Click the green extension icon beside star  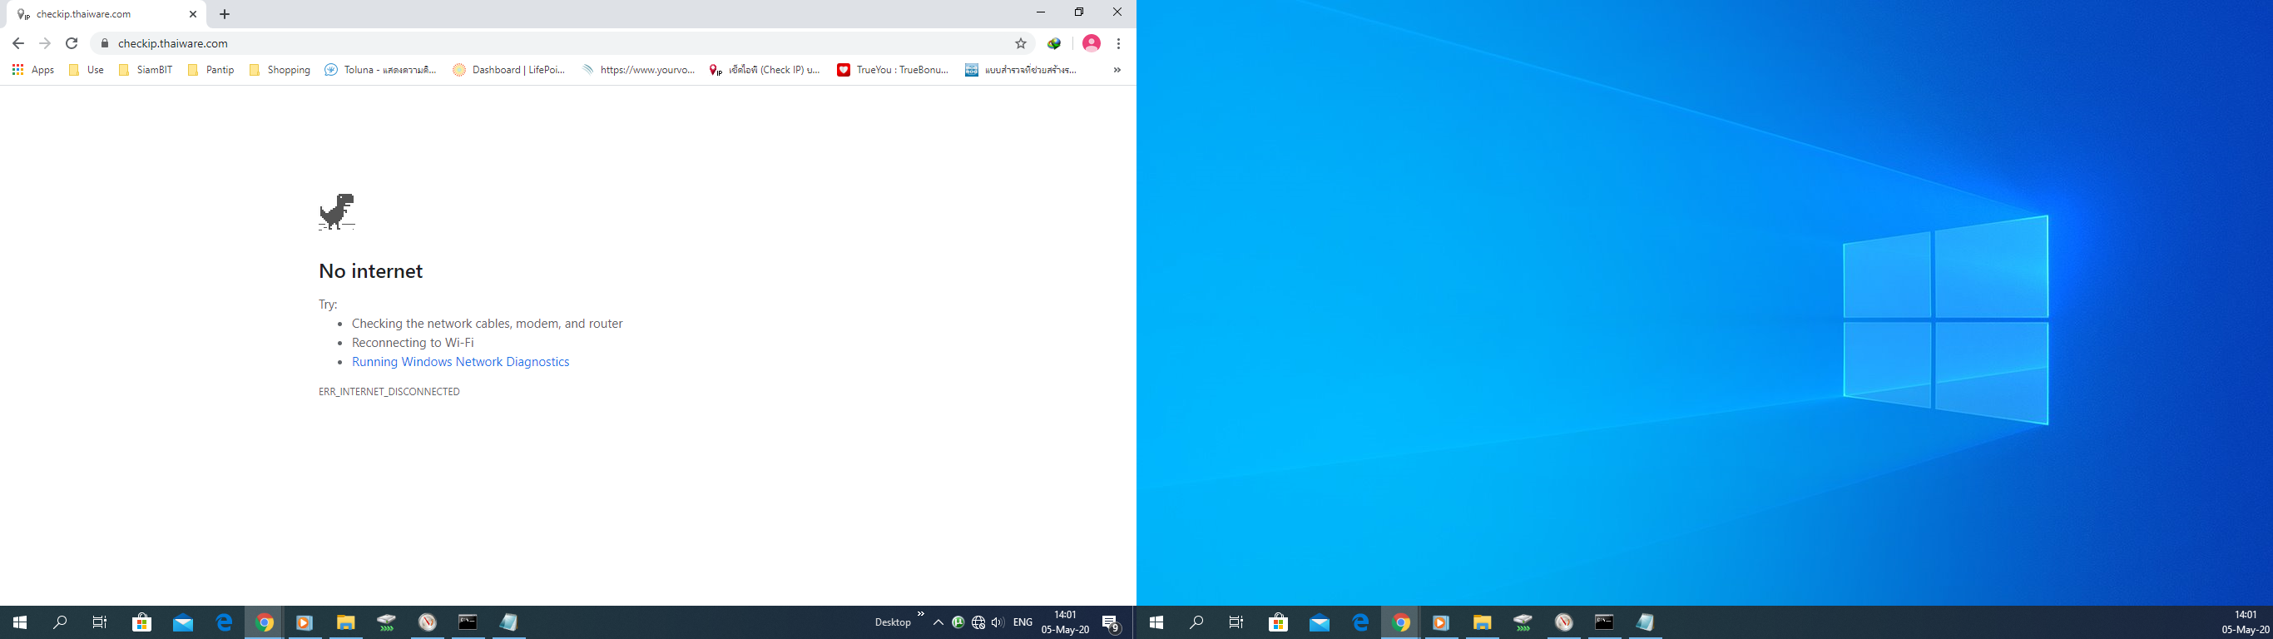[x=1053, y=43]
